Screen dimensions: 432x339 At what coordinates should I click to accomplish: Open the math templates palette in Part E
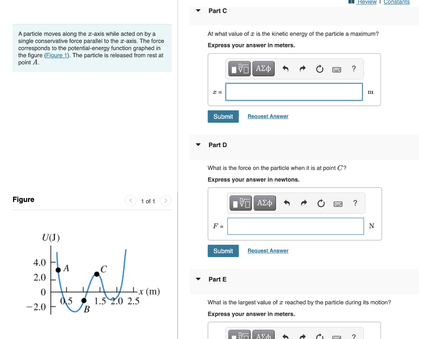tap(239, 336)
